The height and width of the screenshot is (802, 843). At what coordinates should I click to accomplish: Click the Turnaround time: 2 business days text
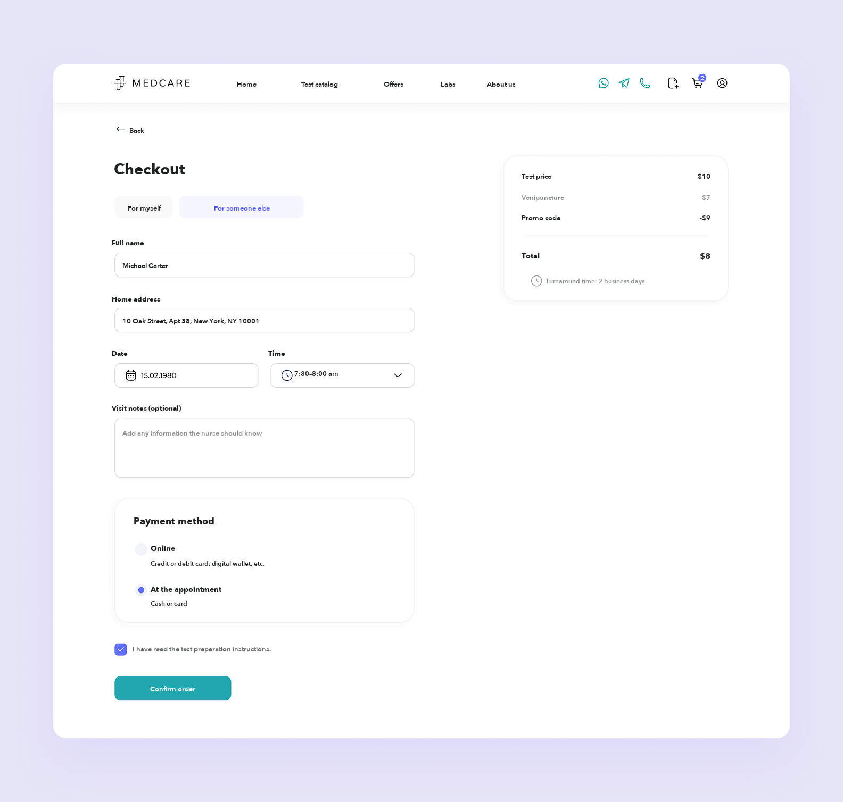point(595,281)
